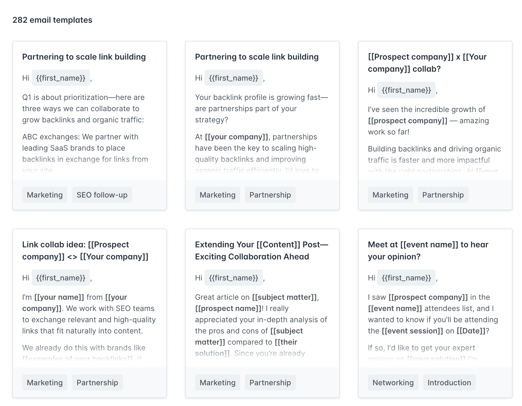The height and width of the screenshot is (406, 522).
Task: Click the "282 email templates" heading
Action: click(x=52, y=20)
